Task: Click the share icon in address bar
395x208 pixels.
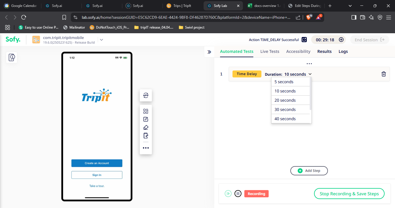Action: point(298,17)
